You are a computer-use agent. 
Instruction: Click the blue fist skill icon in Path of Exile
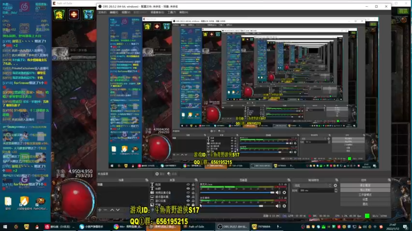point(88,14)
